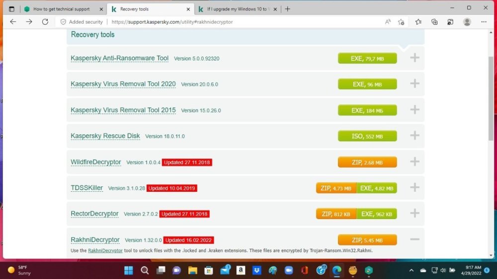Open the Collections icon
497x279 pixels.
[434, 22]
